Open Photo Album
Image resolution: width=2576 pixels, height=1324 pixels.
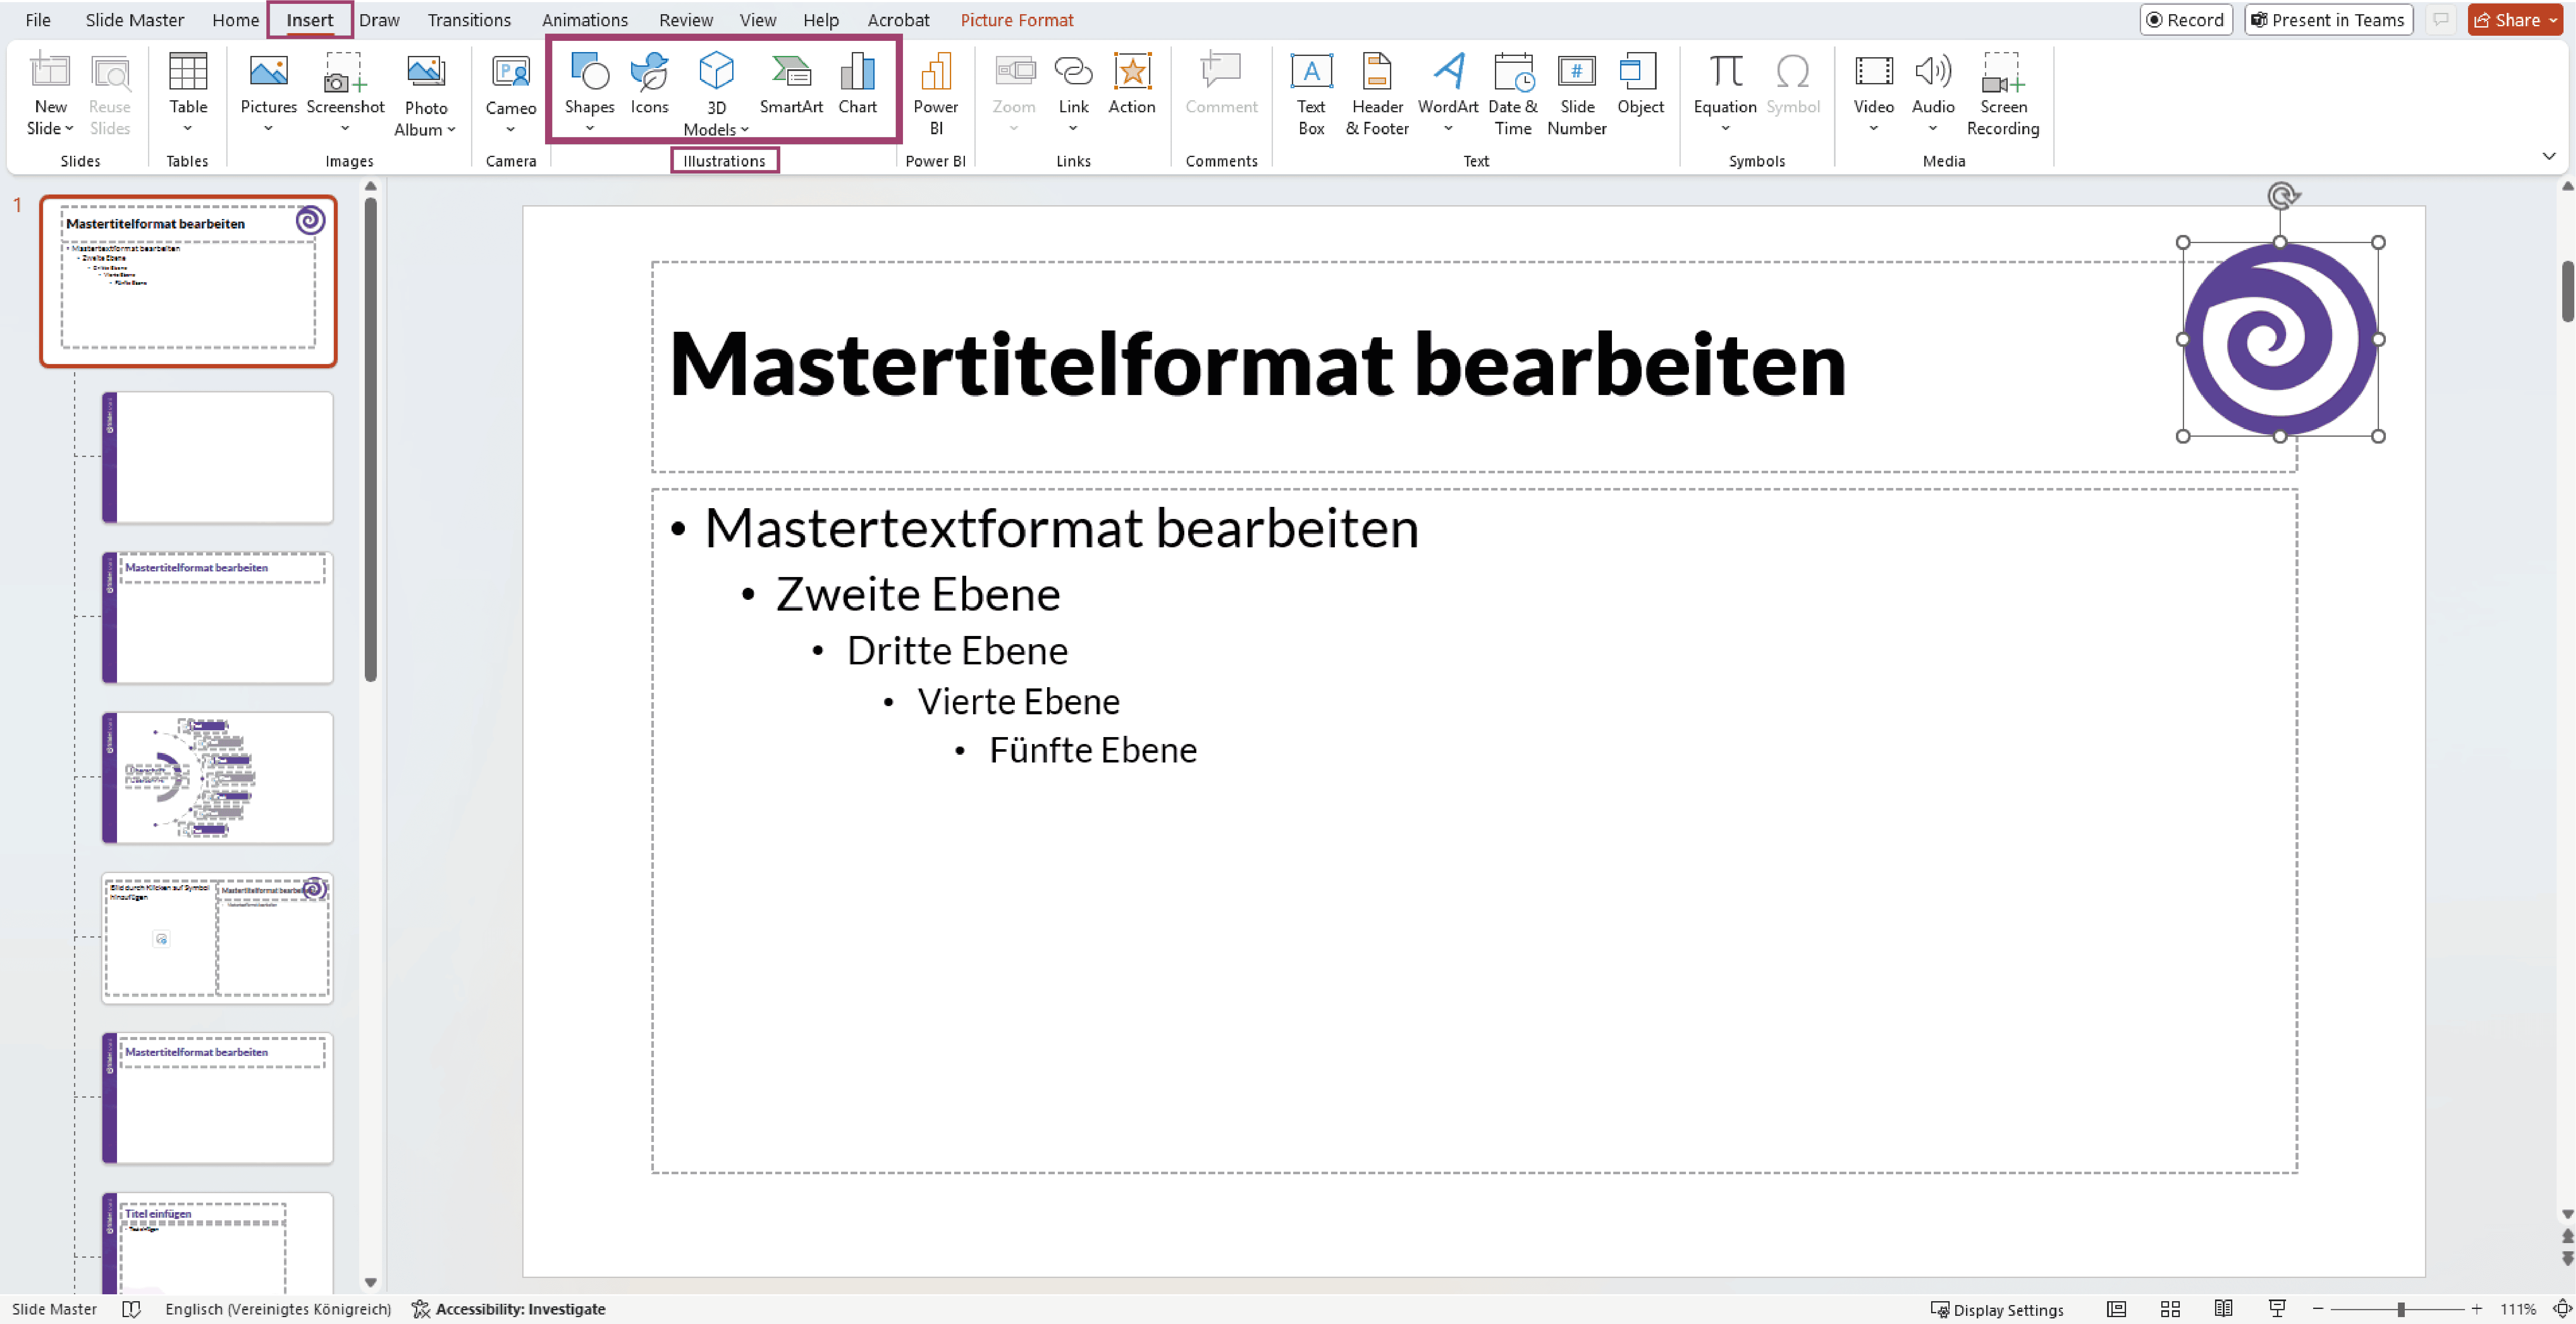[425, 93]
